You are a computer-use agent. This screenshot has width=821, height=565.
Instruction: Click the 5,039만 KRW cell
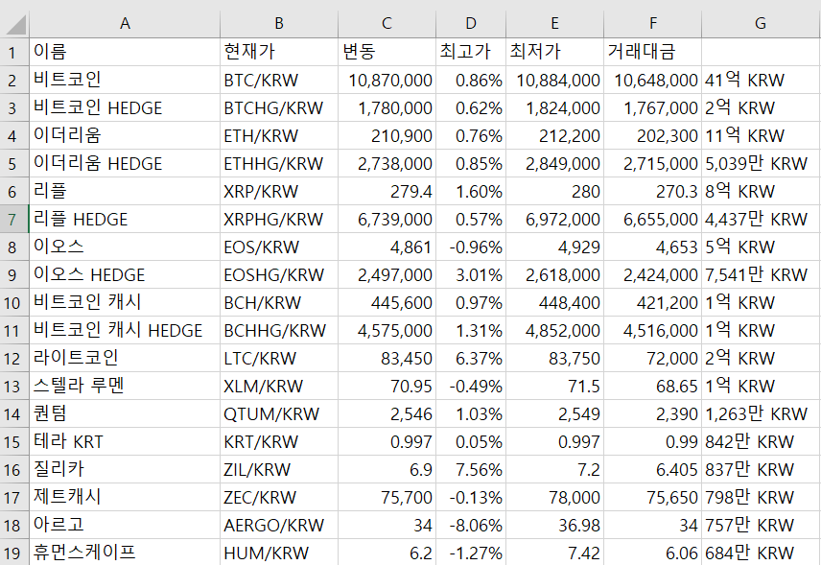tap(761, 163)
